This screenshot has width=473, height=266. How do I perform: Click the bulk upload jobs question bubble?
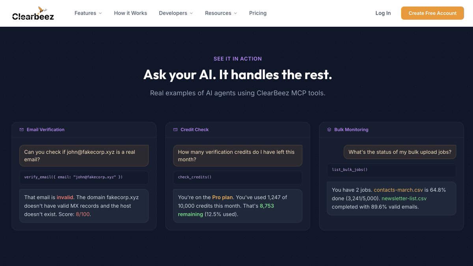(400, 152)
